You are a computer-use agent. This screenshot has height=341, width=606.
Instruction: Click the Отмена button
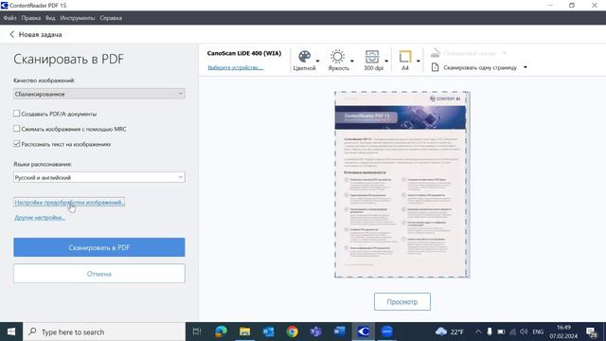[x=99, y=274]
